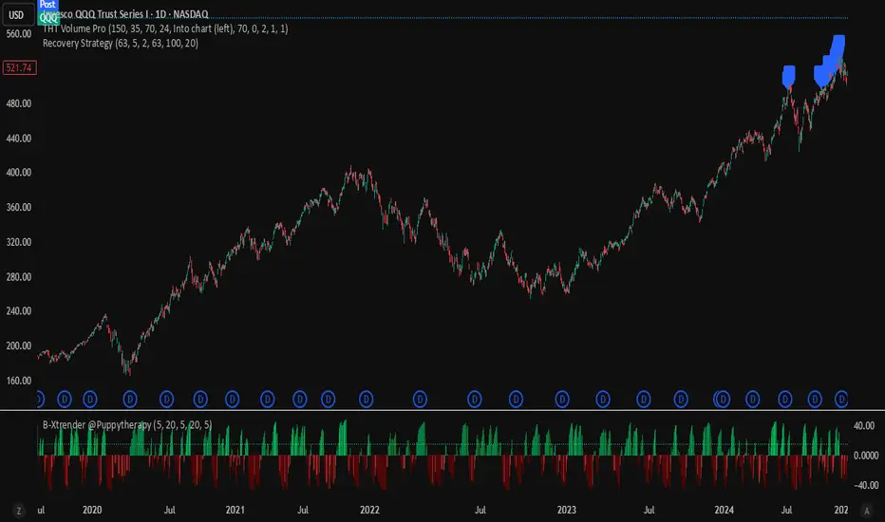Click the large blue strategy signal marker at the far-right peak

coord(838,47)
